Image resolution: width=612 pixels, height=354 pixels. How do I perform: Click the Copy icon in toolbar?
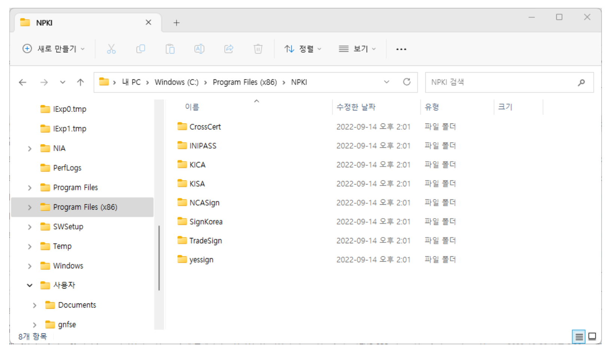click(x=141, y=49)
